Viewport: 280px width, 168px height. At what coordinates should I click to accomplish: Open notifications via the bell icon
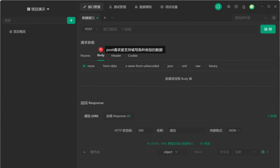pos(244,6)
